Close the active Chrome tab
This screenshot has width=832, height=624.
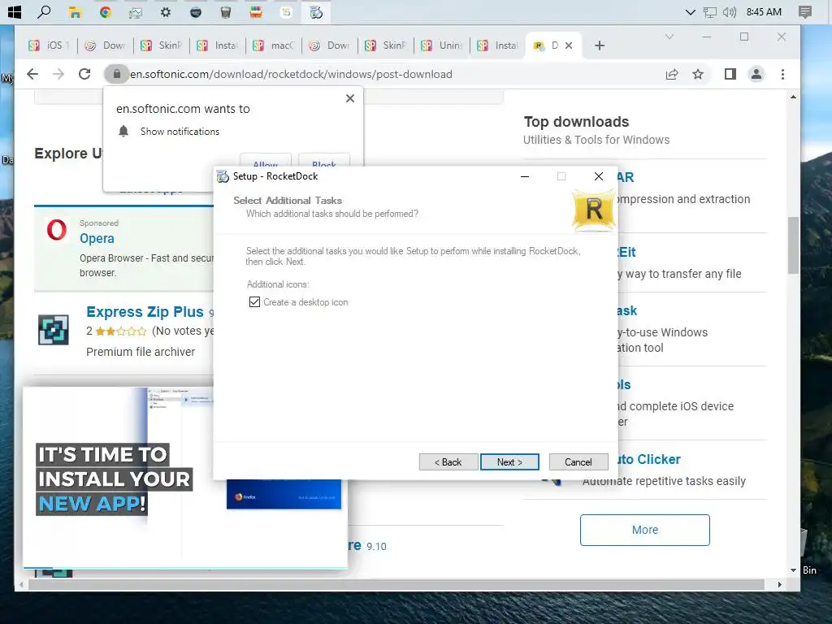pos(568,45)
